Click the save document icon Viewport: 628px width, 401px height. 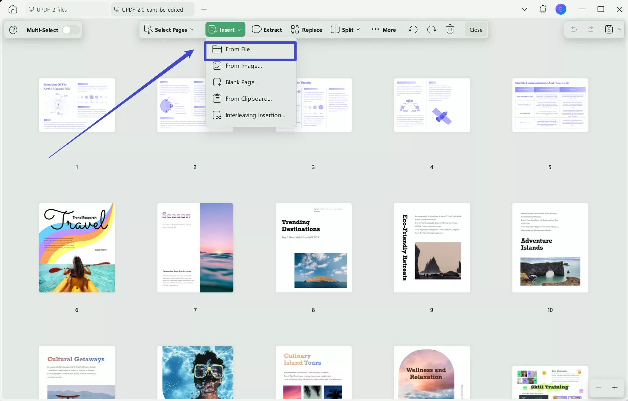(609, 29)
